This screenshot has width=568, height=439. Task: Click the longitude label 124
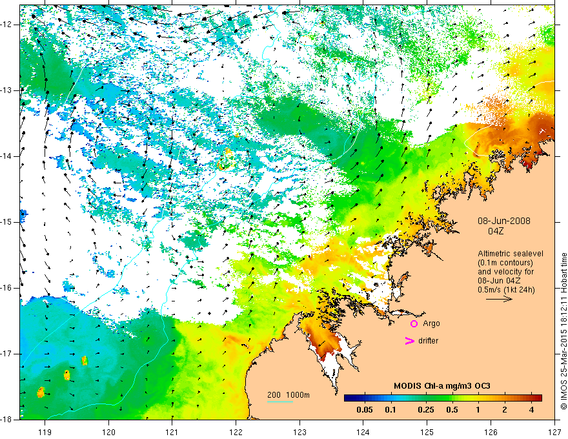(363, 432)
